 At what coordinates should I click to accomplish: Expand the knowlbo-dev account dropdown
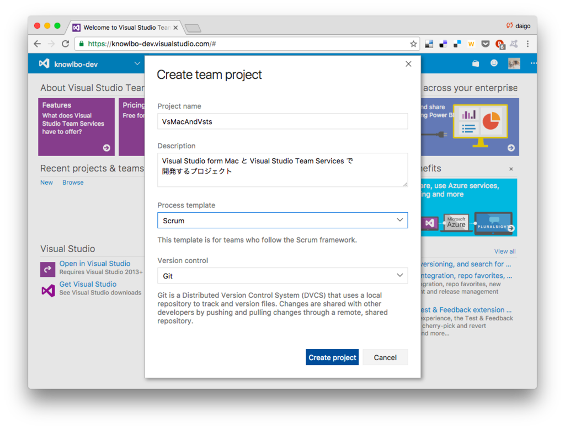click(137, 64)
